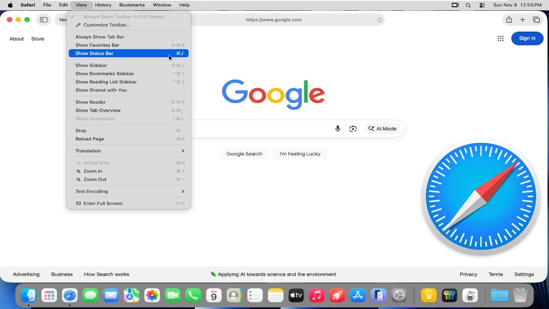Select Show Reading List Sidebar
The height and width of the screenshot is (309, 549).
[x=129, y=82]
